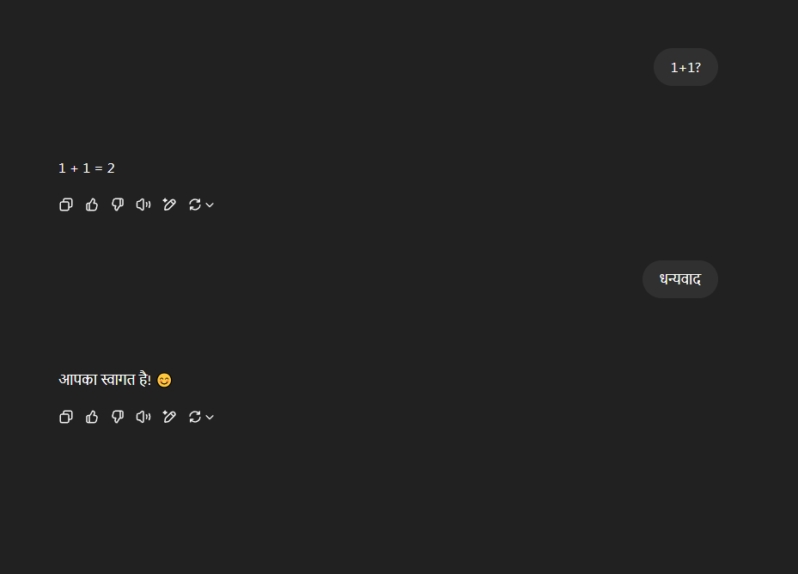
Task: Play audio for the Hindi welcome reply
Action: pos(143,417)
